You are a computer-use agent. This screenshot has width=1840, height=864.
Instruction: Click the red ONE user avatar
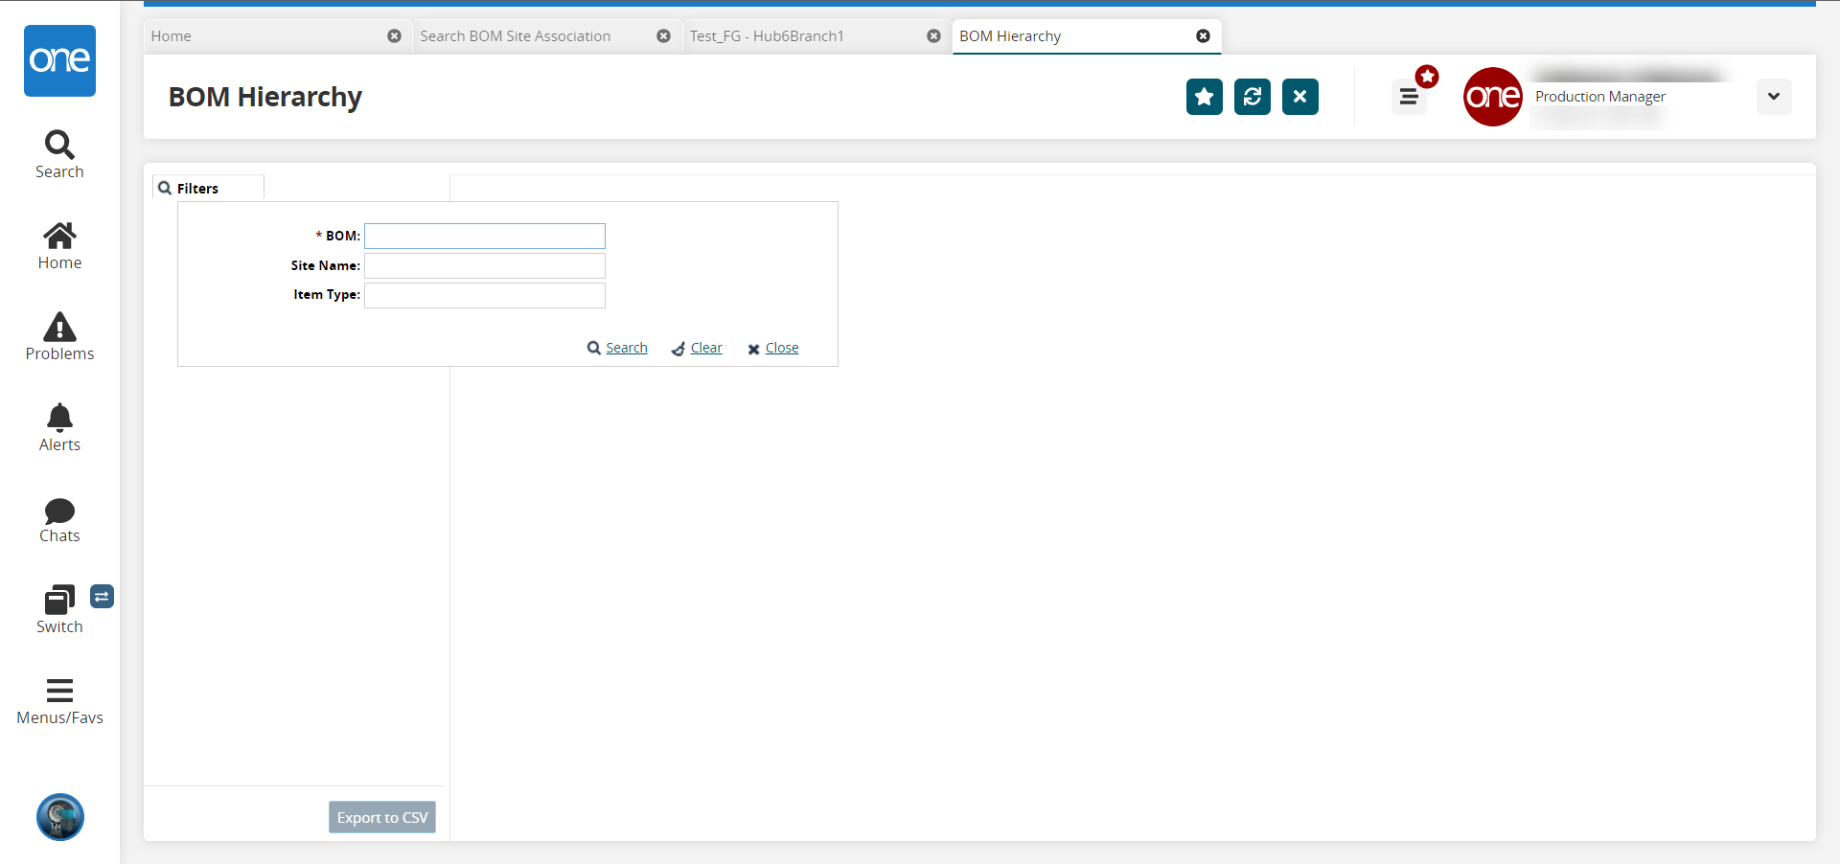pos(1493,97)
